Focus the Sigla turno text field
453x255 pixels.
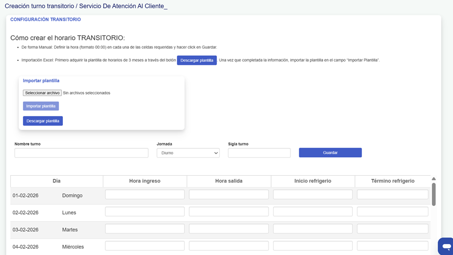tap(259, 153)
